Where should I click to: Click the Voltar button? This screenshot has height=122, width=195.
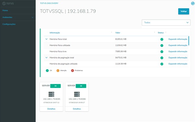[x=184, y=11]
